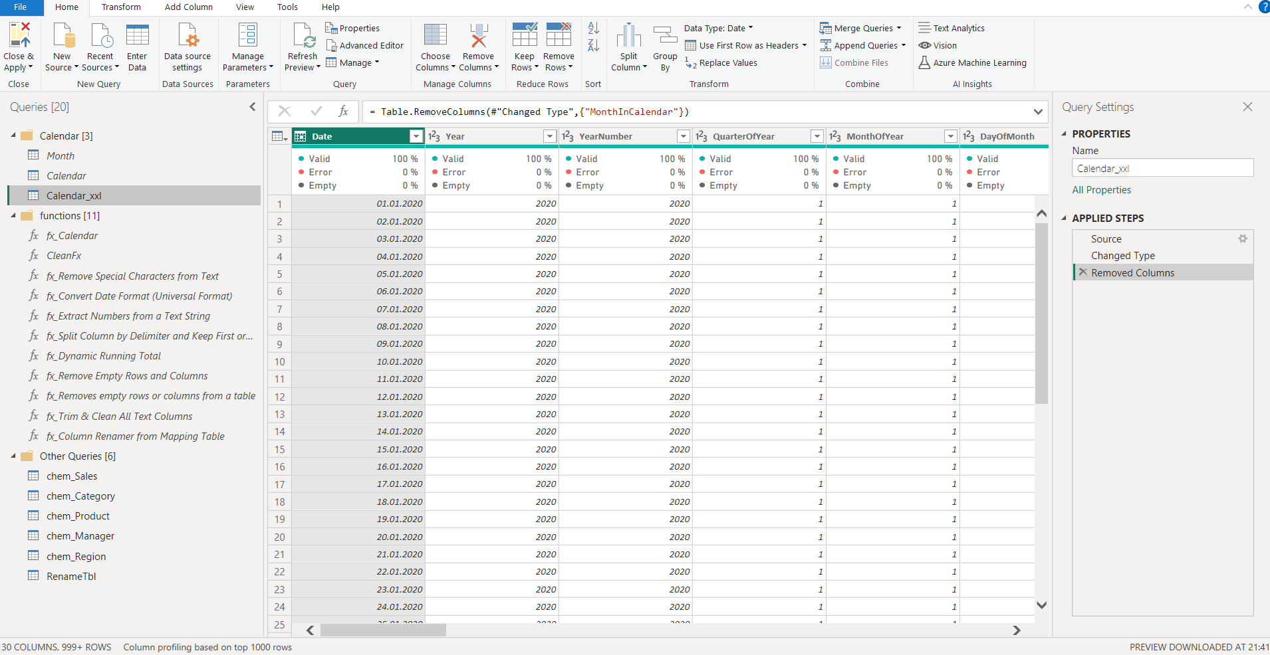Screen dimensions: 1270x655
Task: Select the RenameTbl query
Action: (71, 576)
